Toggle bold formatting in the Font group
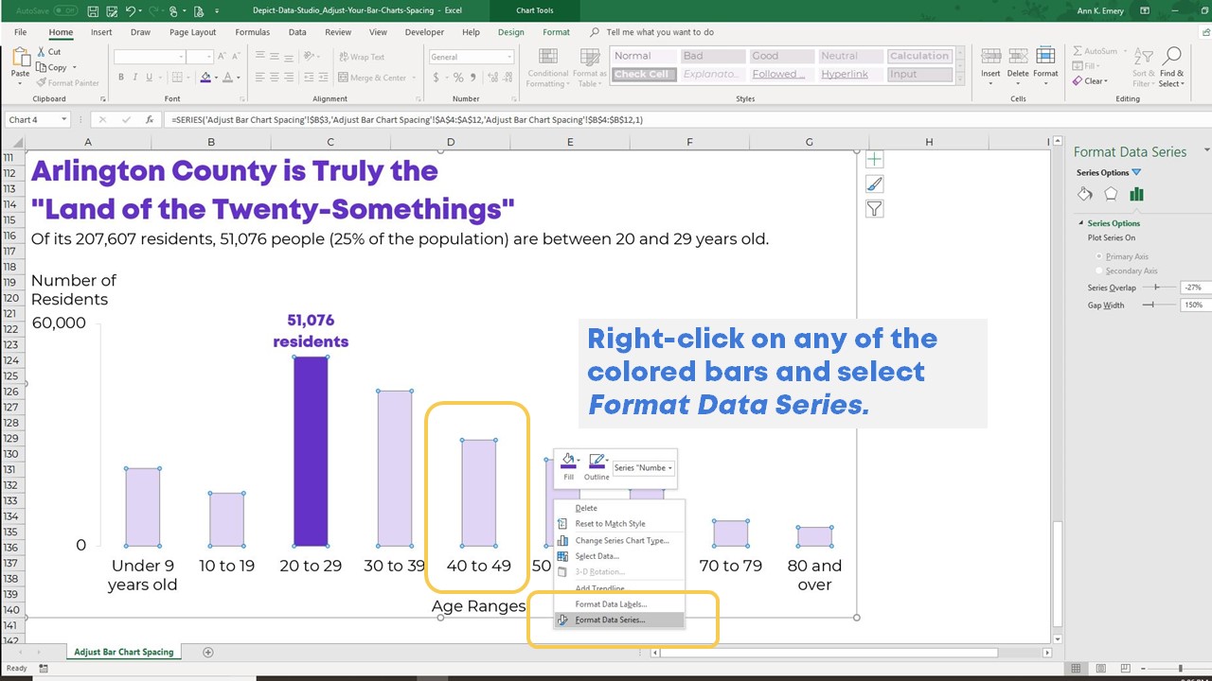This screenshot has width=1212, height=681. 120,76
